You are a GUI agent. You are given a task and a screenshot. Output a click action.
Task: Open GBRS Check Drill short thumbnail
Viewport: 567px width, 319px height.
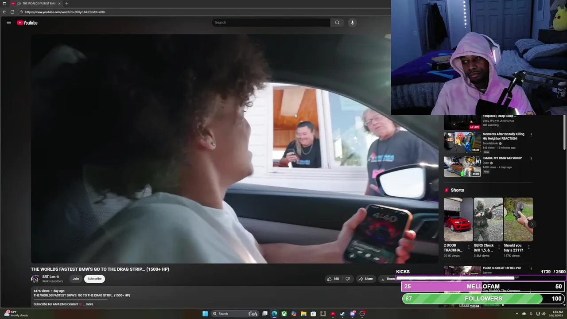point(488,219)
